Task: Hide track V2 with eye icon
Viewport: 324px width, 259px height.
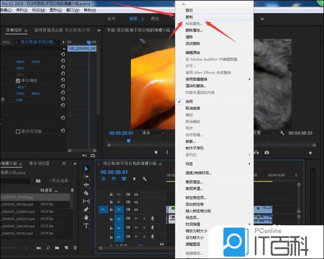Action: point(136,202)
